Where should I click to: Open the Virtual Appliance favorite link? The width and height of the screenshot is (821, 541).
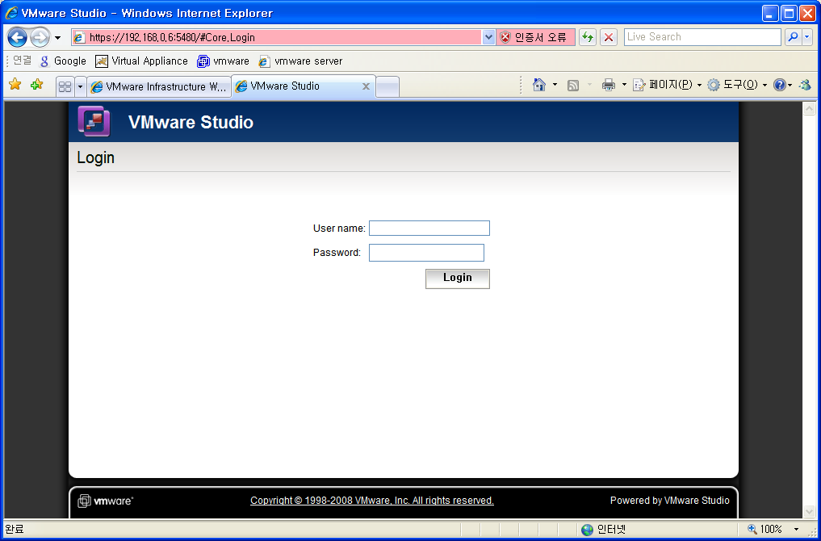pyautogui.click(x=141, y=61)
